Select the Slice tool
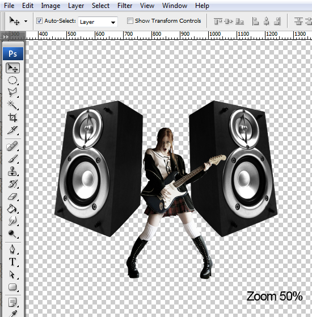Screen dimensions: 312x317 pos(12,130)
